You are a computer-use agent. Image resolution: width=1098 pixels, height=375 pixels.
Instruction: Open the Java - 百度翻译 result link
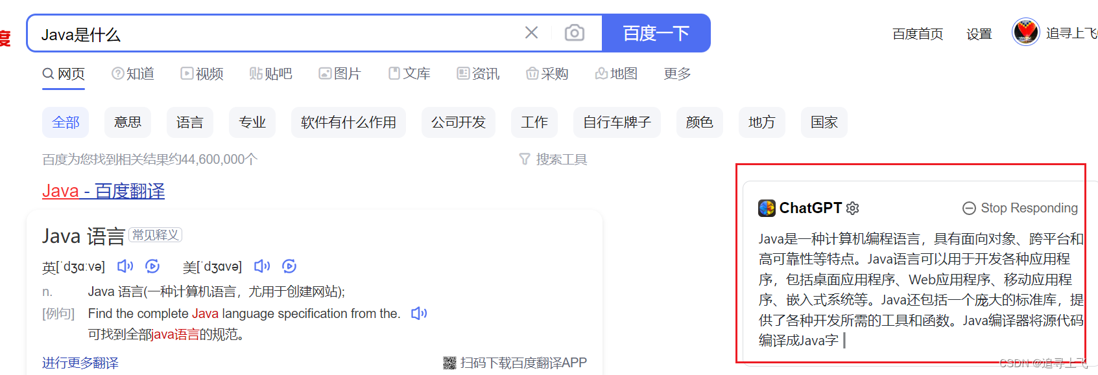click(x=103, y=191)
